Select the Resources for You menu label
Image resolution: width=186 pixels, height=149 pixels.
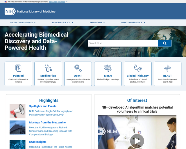(x=61, y=22)
